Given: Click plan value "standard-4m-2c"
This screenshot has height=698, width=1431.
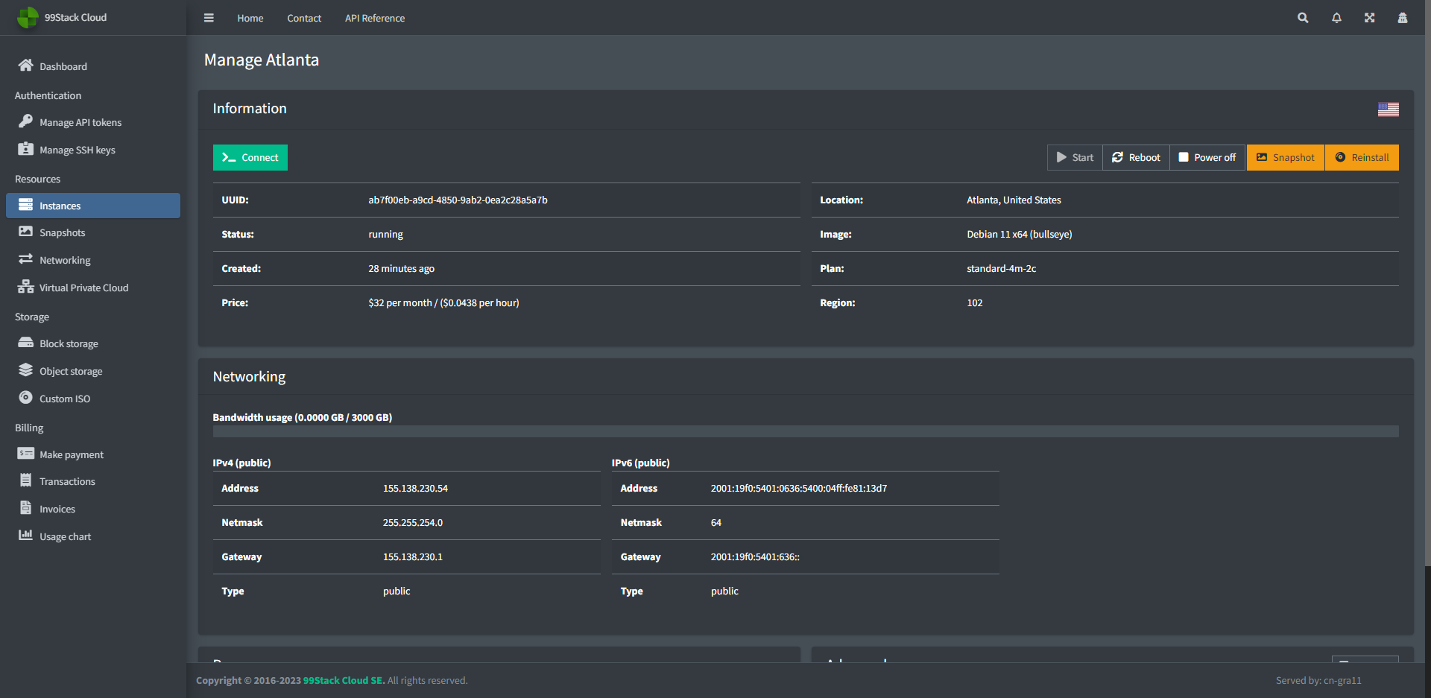Looking at the screenshot, I should pyautogui.click(x=1001, y=268).
